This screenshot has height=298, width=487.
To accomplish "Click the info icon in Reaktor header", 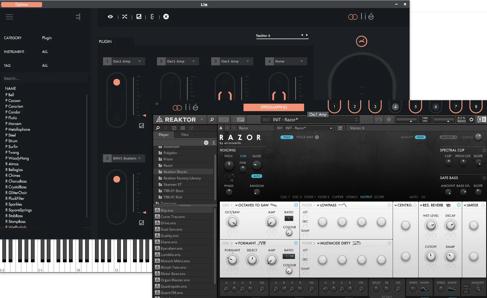I will tap(389, 119).
